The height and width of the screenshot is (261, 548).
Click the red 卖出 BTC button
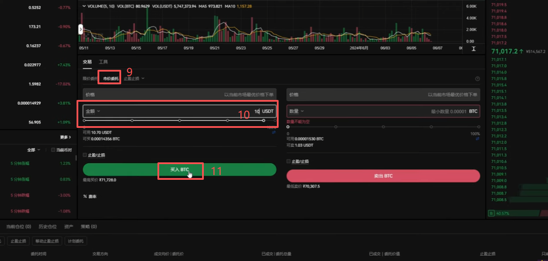(x=383, y=175)
